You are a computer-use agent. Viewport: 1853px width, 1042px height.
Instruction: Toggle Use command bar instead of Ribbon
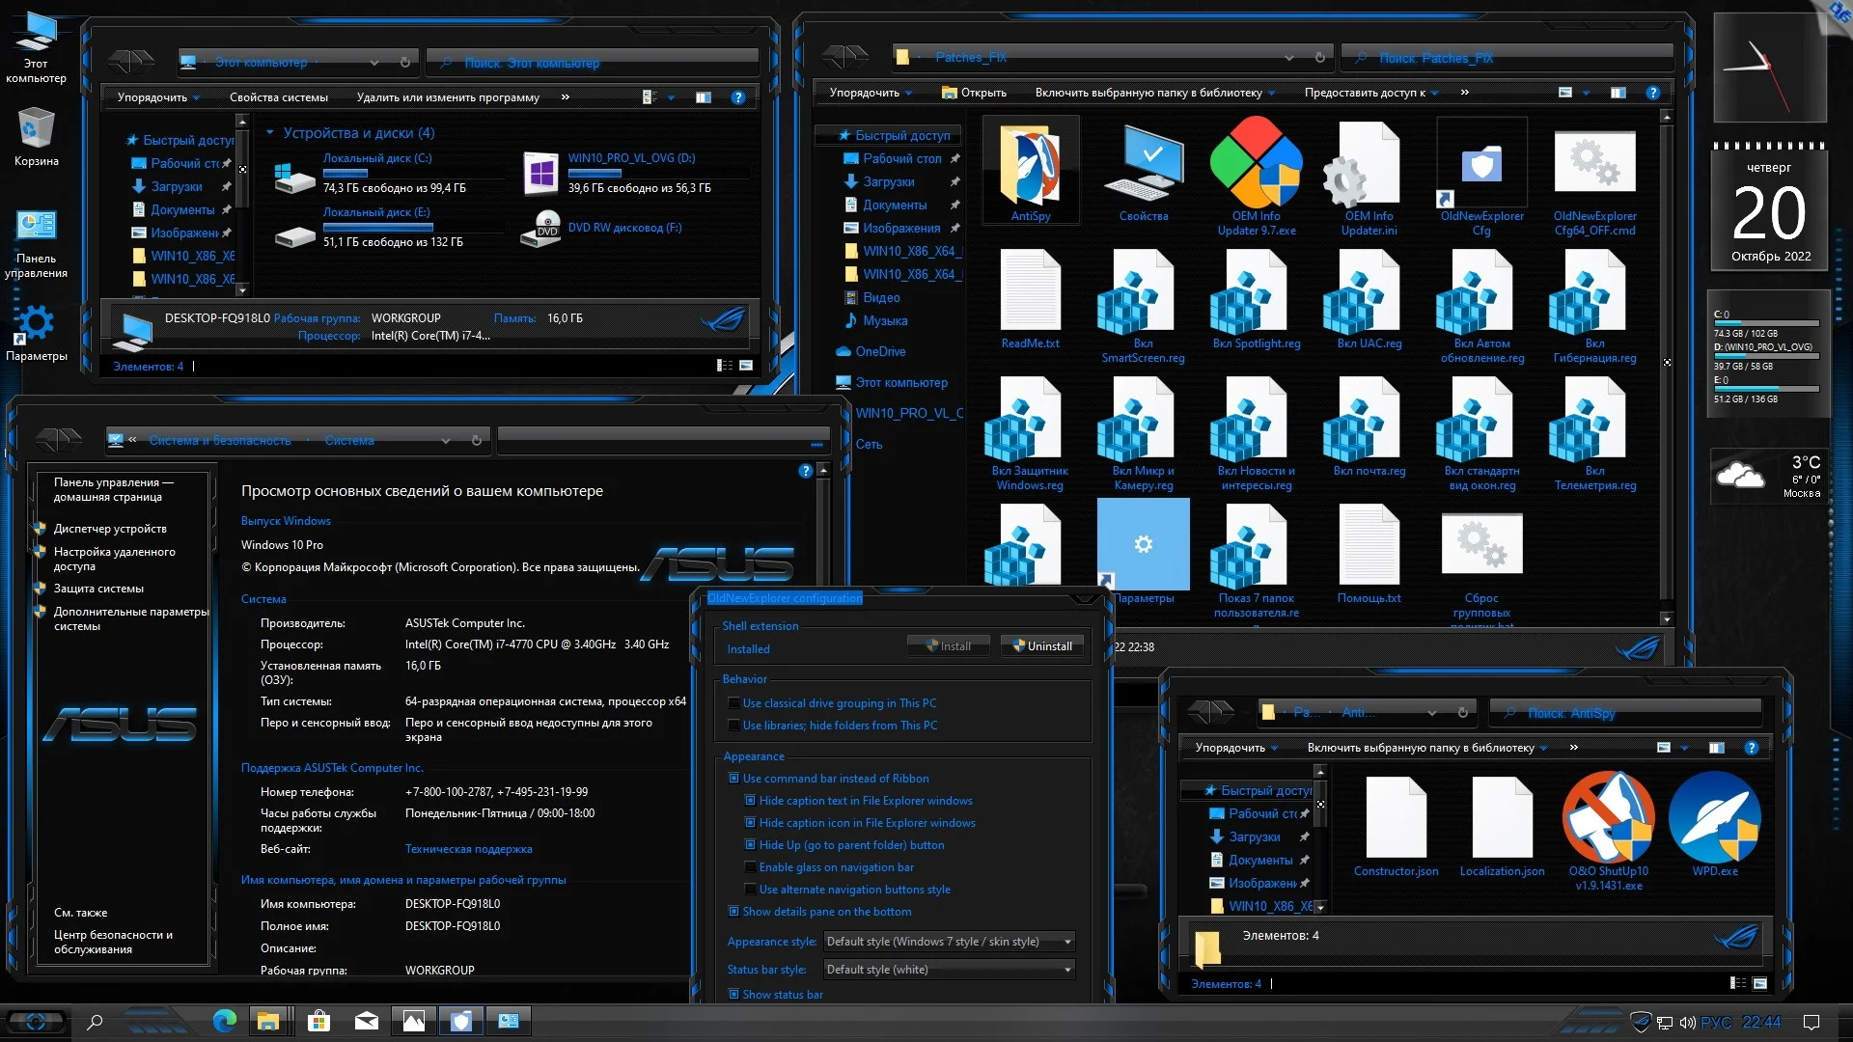[734, 779]
